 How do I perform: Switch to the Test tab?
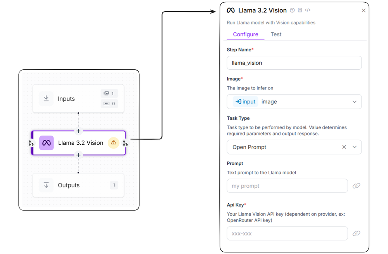point(276,34)
